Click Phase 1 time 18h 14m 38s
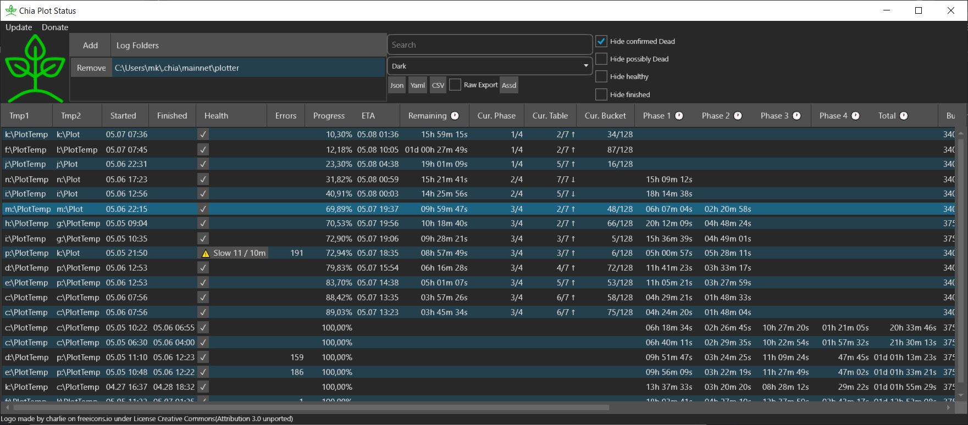This screenshot has height=425, width=968. click(669, 194)
